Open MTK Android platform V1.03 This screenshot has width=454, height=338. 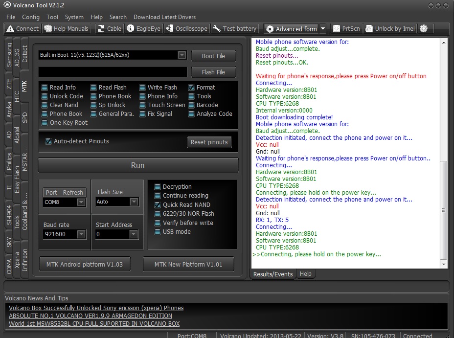pyautogui.click(x=85, y=264)
